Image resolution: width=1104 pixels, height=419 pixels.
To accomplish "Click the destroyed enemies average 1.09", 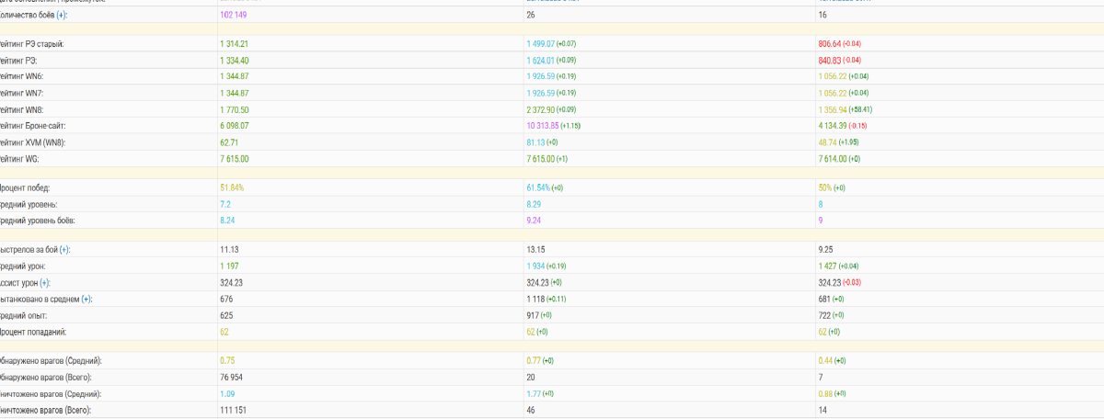I will (227, 394).
